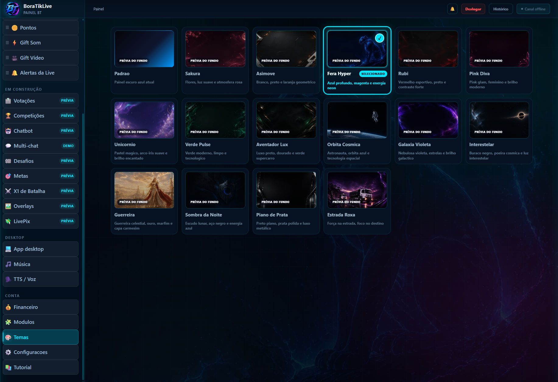The width and height of the screenshot is (558, 382).
Task: Click the DEMO badge next to Multi-chat
Action: pos(68,146)
